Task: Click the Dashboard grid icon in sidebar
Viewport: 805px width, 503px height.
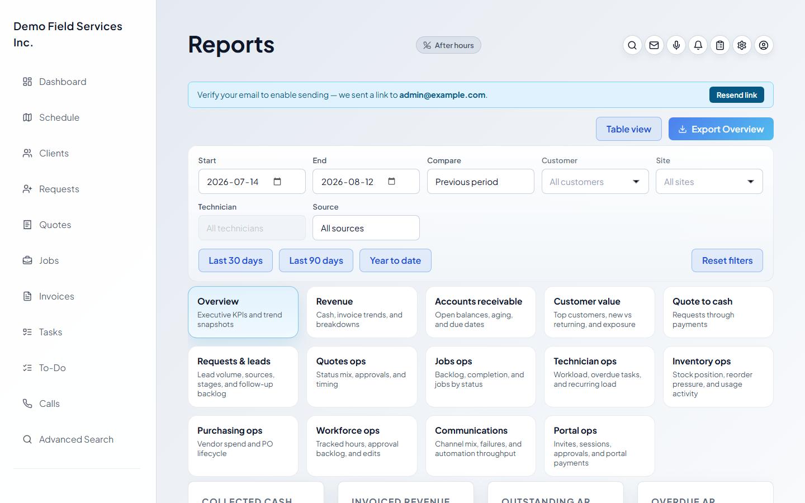Action: (x=27, y=82)
